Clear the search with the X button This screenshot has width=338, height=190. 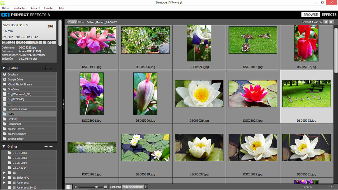point(331,187)
